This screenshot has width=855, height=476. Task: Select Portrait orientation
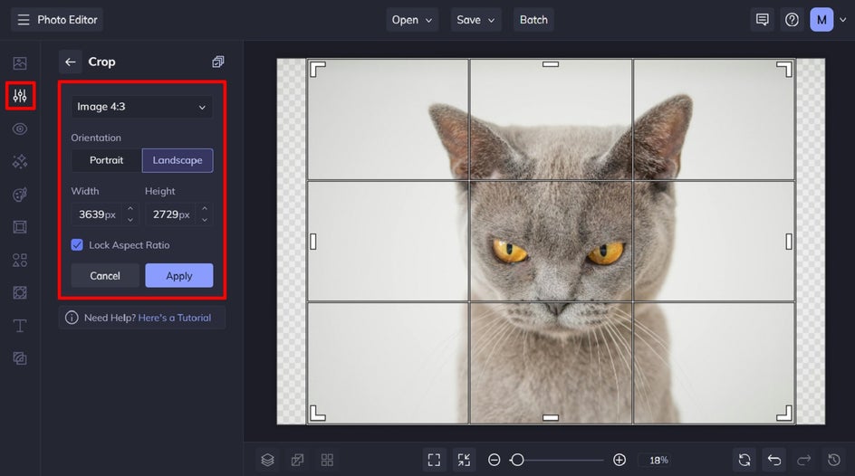[106, 161]
